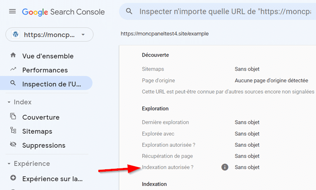Click the Indexation section heading
The image size is (316, 190).
point(154,184)
